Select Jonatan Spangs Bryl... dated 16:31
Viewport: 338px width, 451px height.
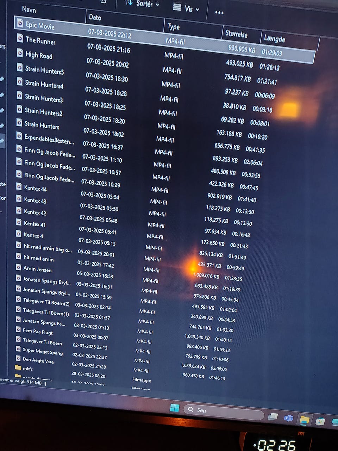46,281
